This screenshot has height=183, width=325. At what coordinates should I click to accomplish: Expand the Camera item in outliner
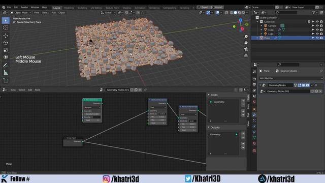(261, 26)
